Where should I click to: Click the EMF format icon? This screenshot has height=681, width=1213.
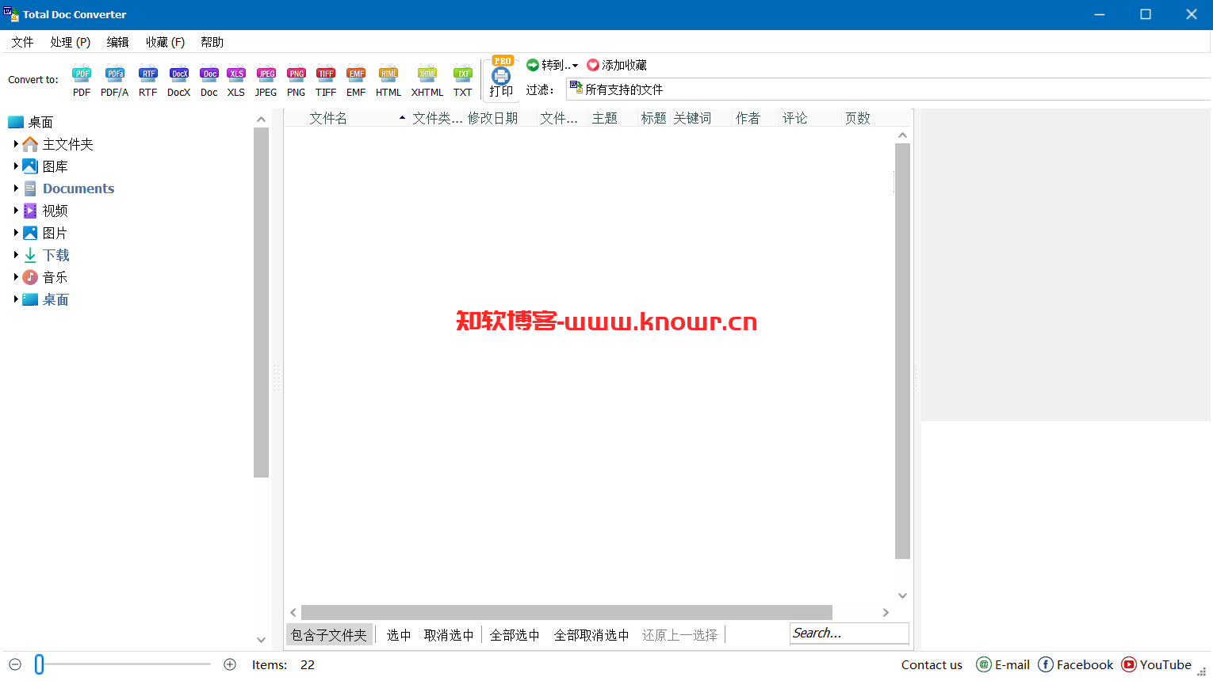[x=356, y=81]
